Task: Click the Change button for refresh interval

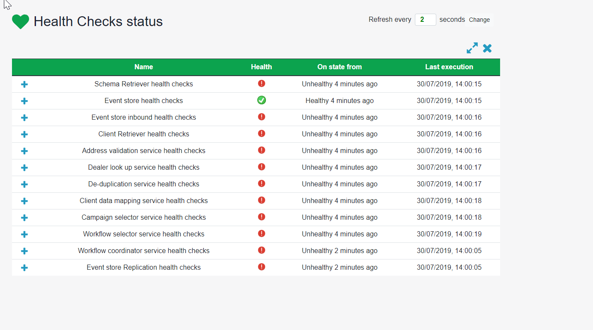Action: [479, 20]
